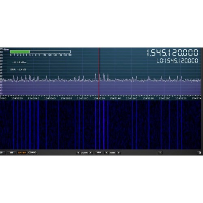Image resolution: width=203 pixels, height=203 pixels.
Task: Switch to the SP spectrum-only view
Action: (x=2, y=153)
